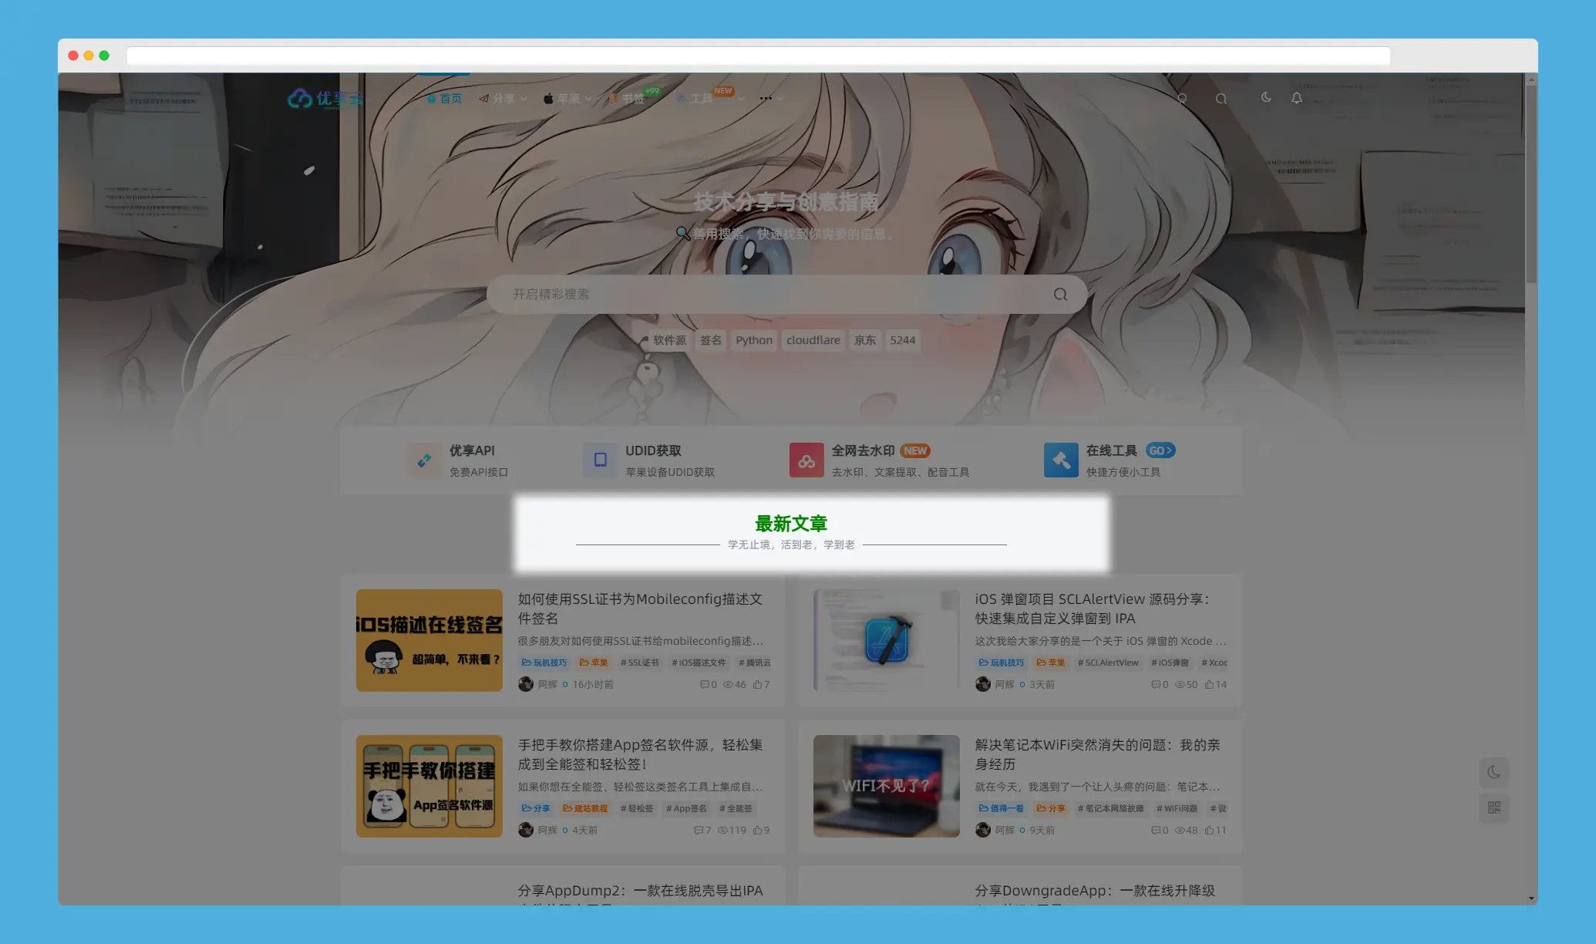The width and height of the screenshot is (1596, 944).
Task: Click like icon on 搭建App签名软件源 article
Action: tap(757, 831)
